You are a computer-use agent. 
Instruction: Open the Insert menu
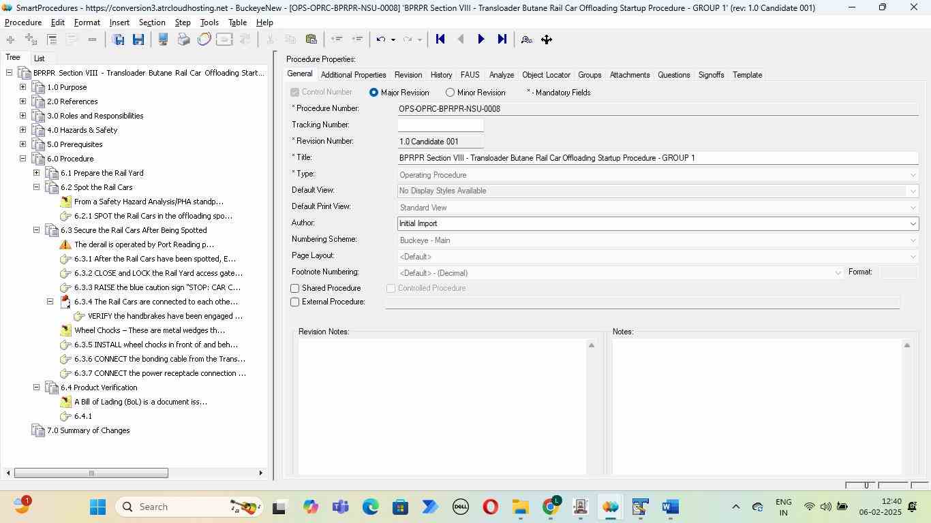119,22
